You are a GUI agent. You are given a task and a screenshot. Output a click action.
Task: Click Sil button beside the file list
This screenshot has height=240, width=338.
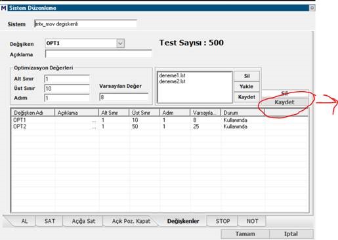point(247,76)
